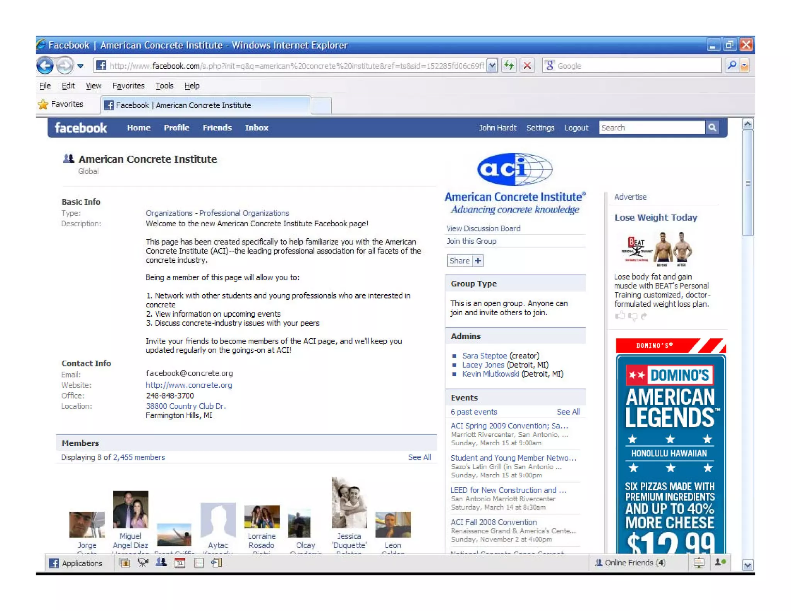Click See All members link
This screenshot has height=611, width=791.
[x=419, y=457]
